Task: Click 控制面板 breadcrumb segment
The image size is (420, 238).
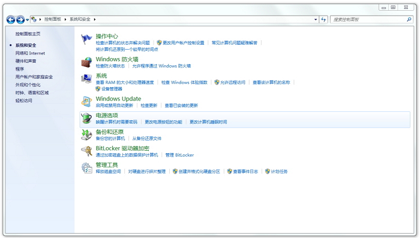Action: point(53,19)
